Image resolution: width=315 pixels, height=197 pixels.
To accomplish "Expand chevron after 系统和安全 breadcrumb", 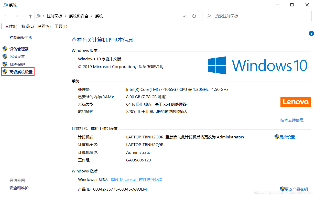I will (92, 16).
